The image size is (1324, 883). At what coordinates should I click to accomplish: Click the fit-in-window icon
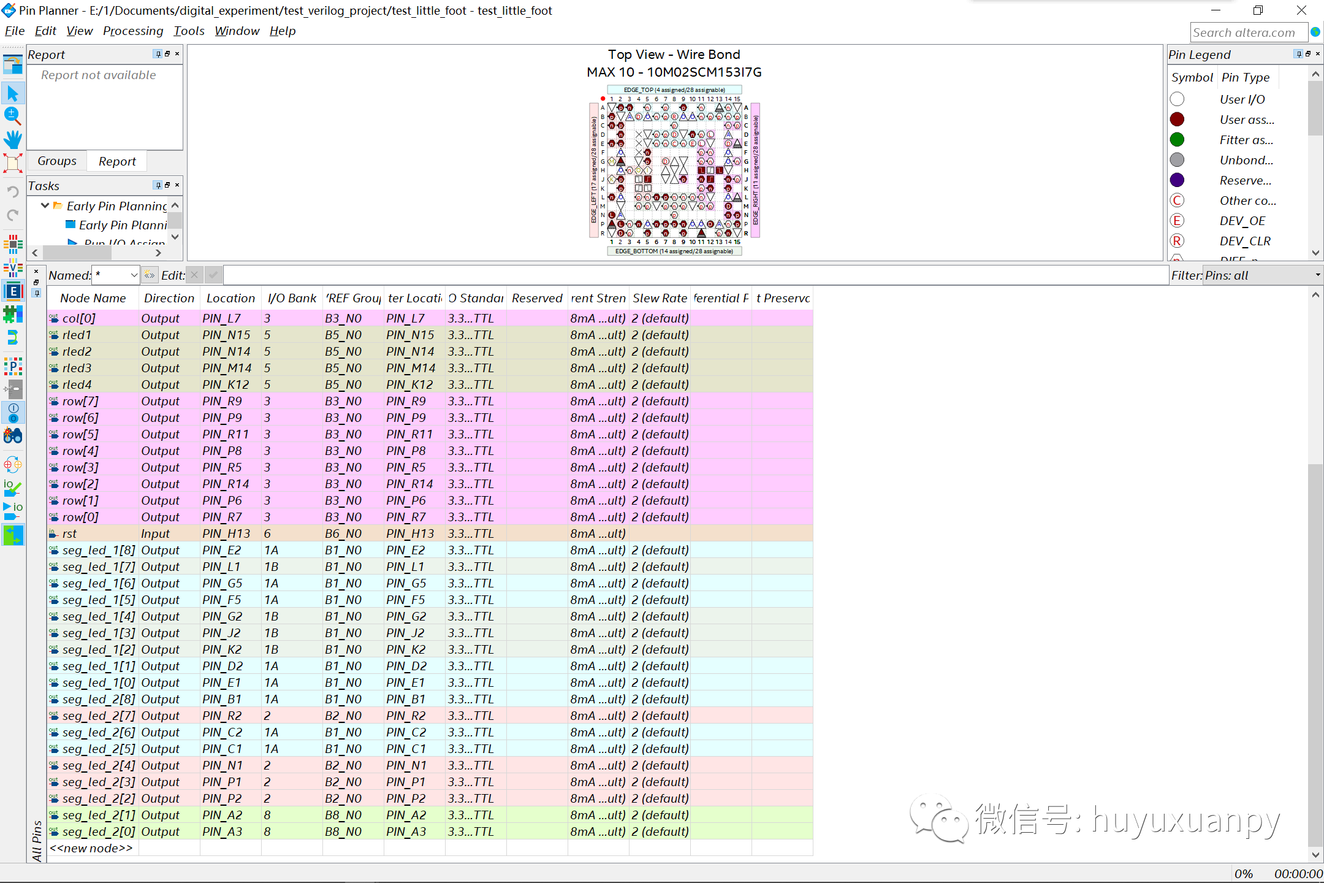[x=13, y=163]
